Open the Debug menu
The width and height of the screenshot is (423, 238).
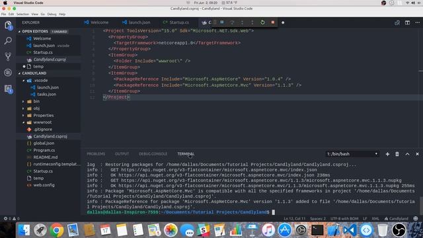[52, 15]
